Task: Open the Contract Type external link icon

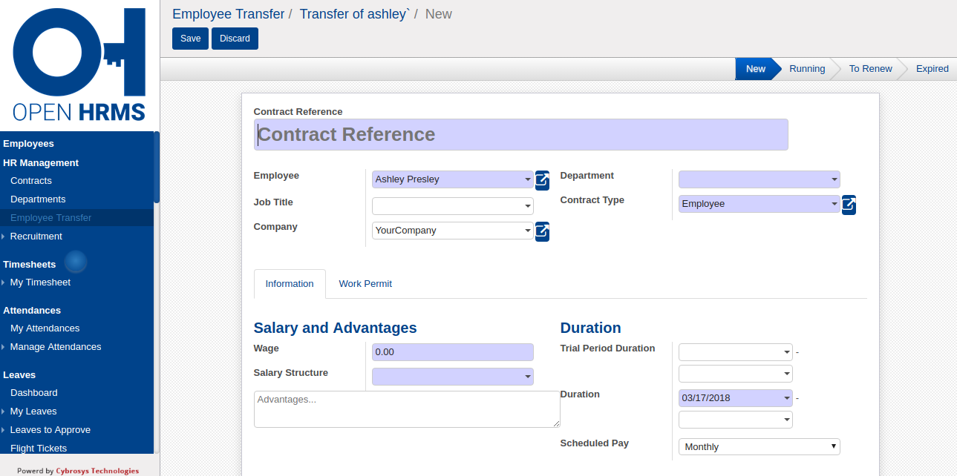Action: pos(849,204)
